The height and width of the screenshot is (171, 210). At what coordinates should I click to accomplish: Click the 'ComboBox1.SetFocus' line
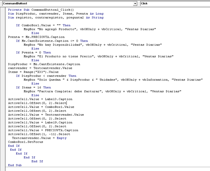26,142
